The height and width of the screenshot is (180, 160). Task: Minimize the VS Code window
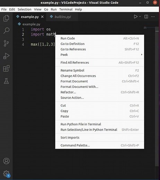140,2
